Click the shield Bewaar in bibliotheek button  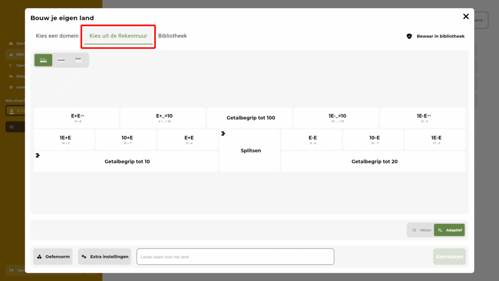435,36
